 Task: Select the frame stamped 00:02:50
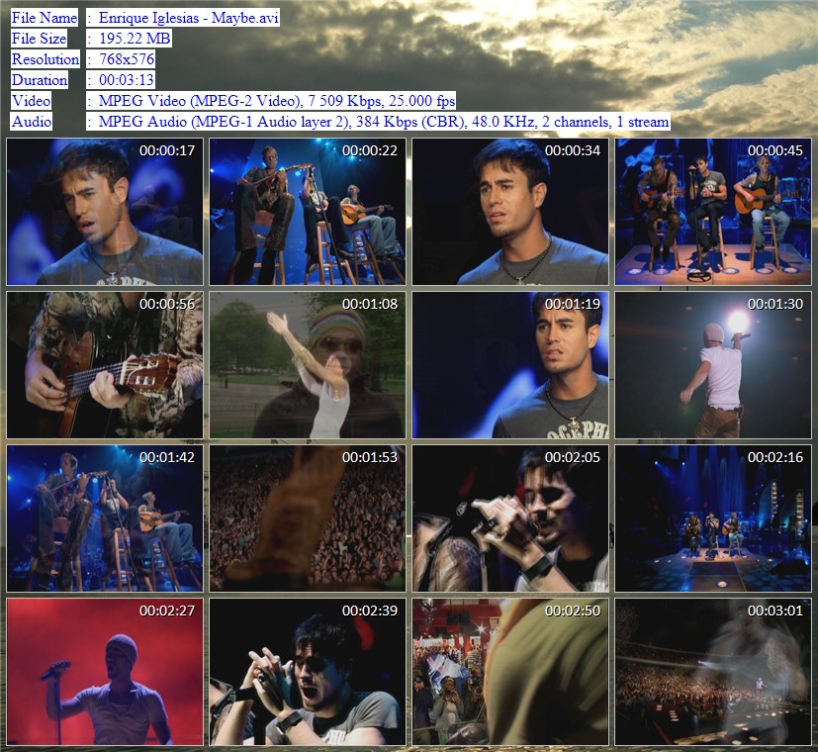[x=510, y=672]
